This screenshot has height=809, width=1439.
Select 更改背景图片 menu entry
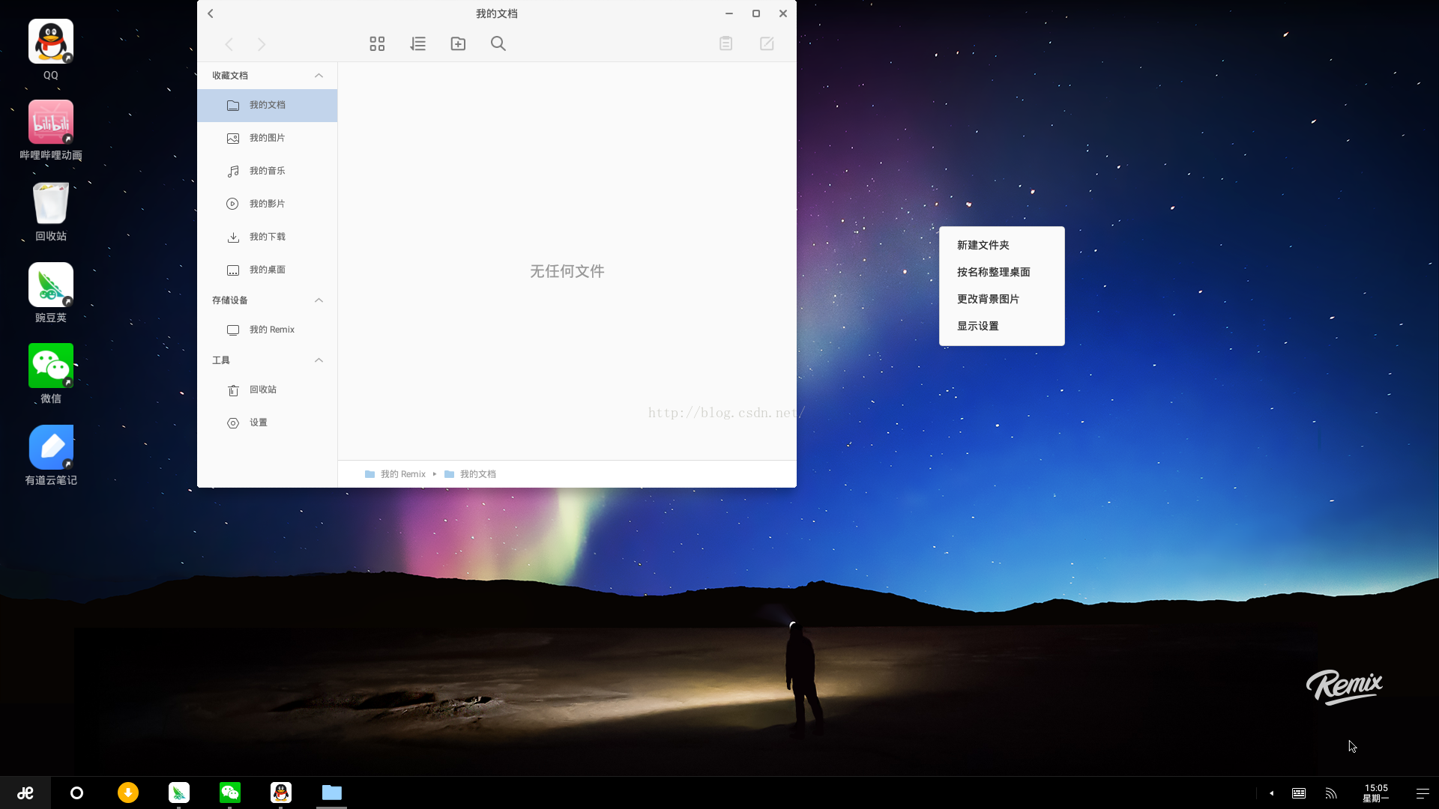(x=988, y=299)
